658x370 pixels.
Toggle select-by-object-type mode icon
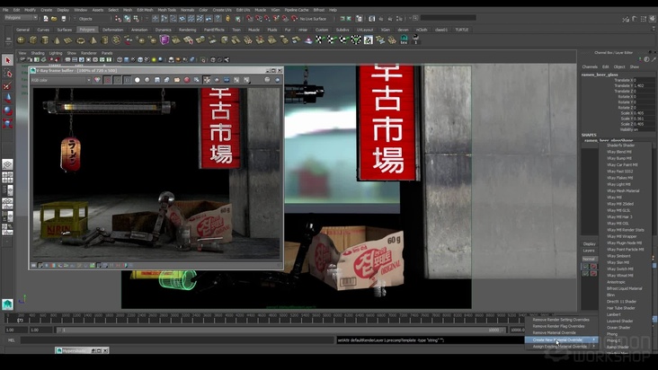click(127, 19)
